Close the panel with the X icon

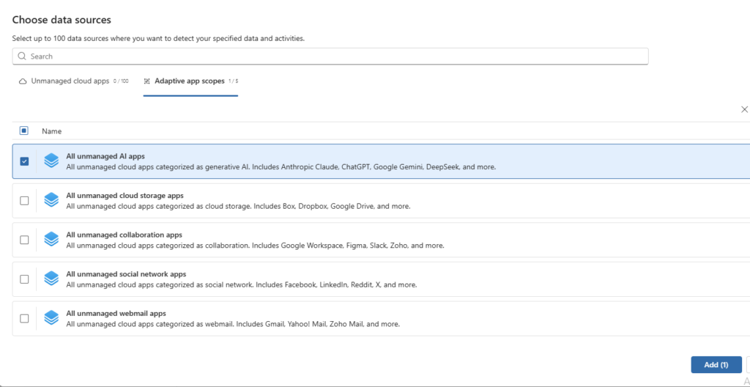(x=744, y=109)
